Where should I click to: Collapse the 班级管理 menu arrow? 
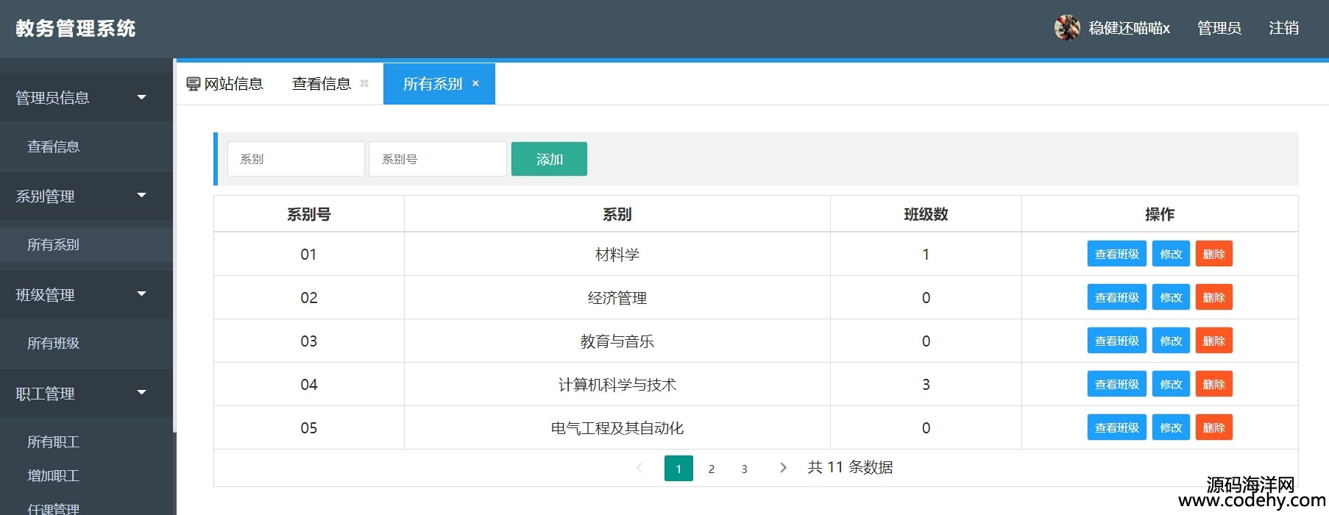[x=142, y=294]
